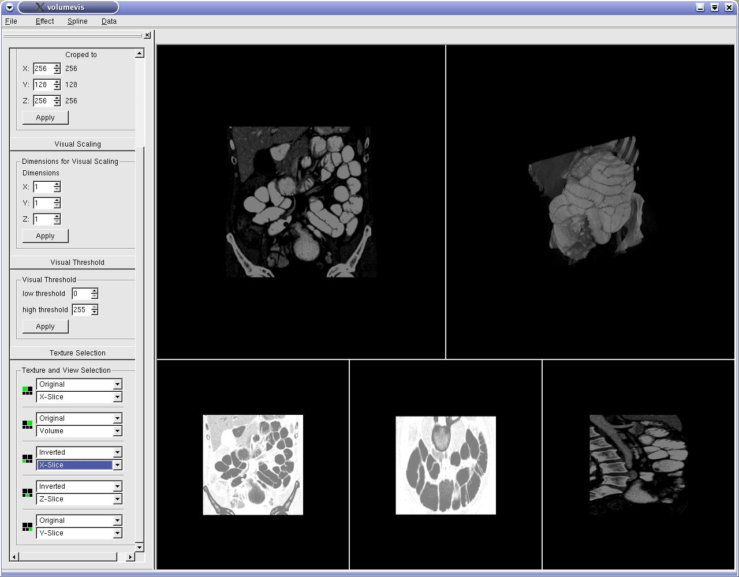739x577 pixels.
Task: Open the Spline menu
Action: click(77, 21)
